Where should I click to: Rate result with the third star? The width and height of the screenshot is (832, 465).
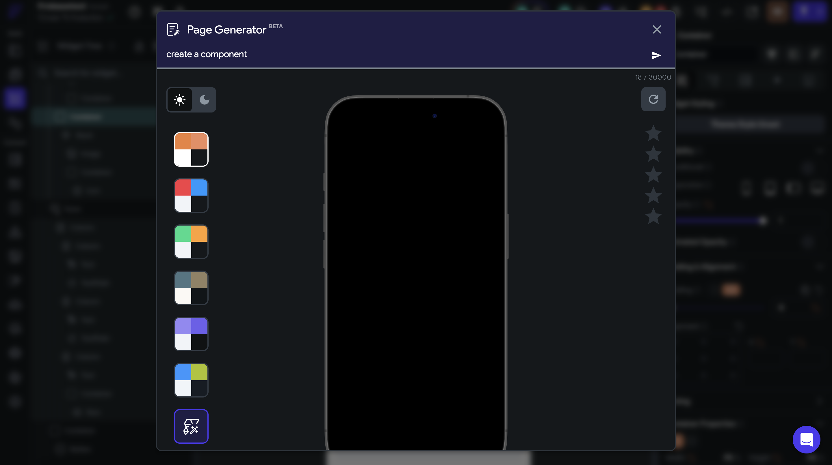pyautogui.click(x=653, y=175)
